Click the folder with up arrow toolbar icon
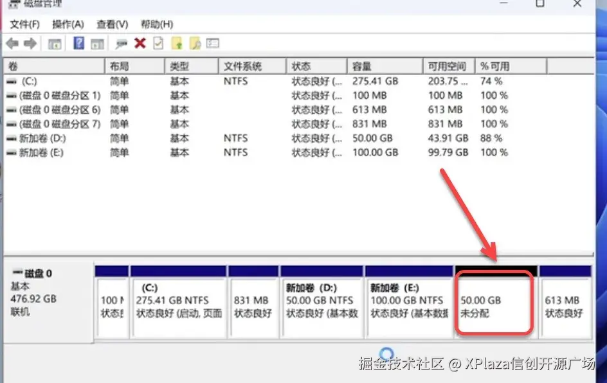 [176, 44]
